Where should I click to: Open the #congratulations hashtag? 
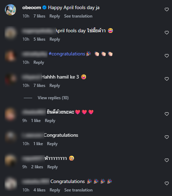pyautogui.click(x=67, y=54)
